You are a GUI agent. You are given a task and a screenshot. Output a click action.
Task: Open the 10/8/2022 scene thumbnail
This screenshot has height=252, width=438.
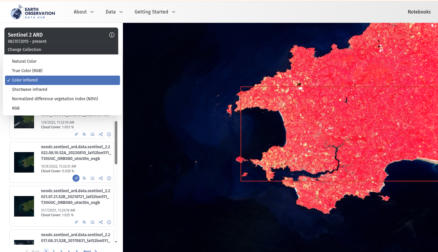click(24, 162)
